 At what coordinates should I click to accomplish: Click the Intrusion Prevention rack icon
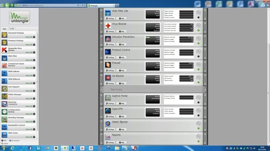click(x=108, y=39)
